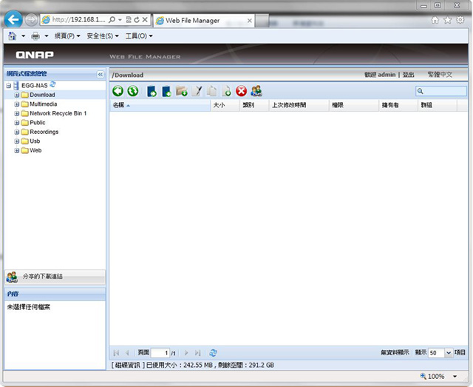Image resolution: width=473 pixels, height=387 pixels.
Task: Click the share users icon in toolbar
Action: pos(256,91)
